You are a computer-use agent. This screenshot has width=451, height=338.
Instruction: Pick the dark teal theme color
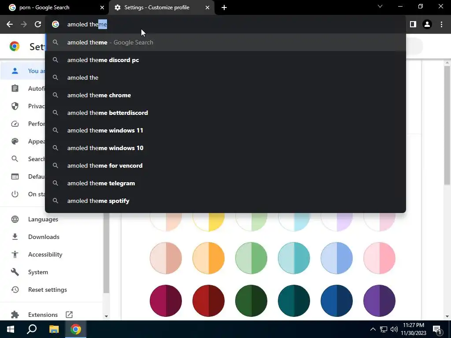point(294,301)
